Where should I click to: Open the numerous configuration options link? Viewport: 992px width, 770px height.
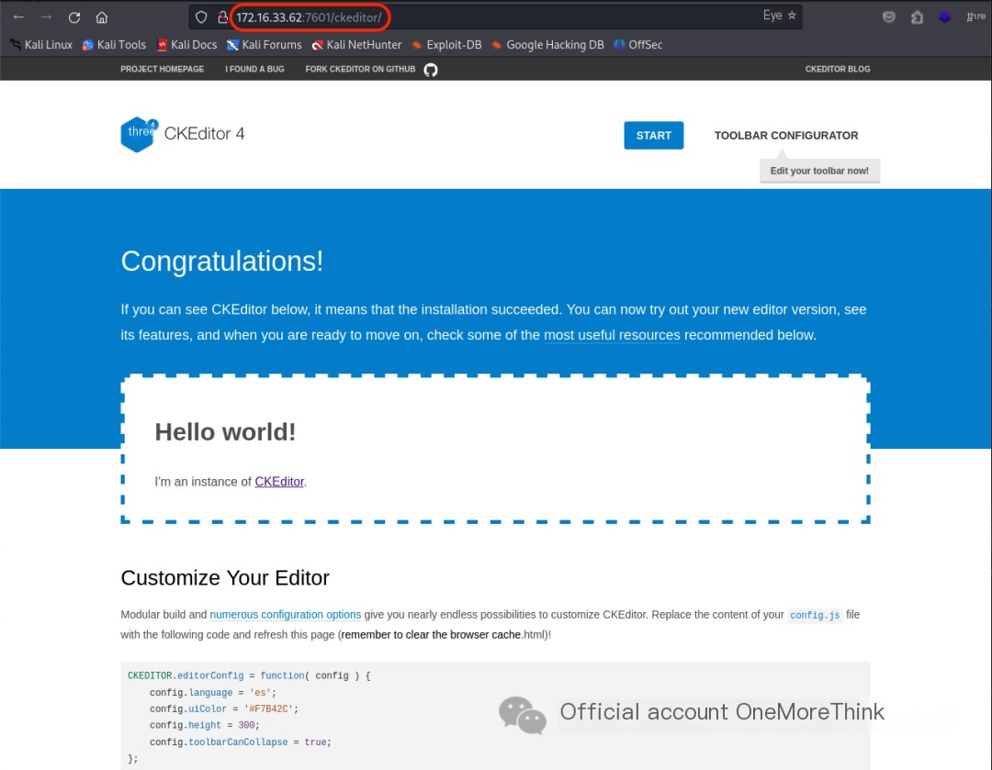[286, 615]
